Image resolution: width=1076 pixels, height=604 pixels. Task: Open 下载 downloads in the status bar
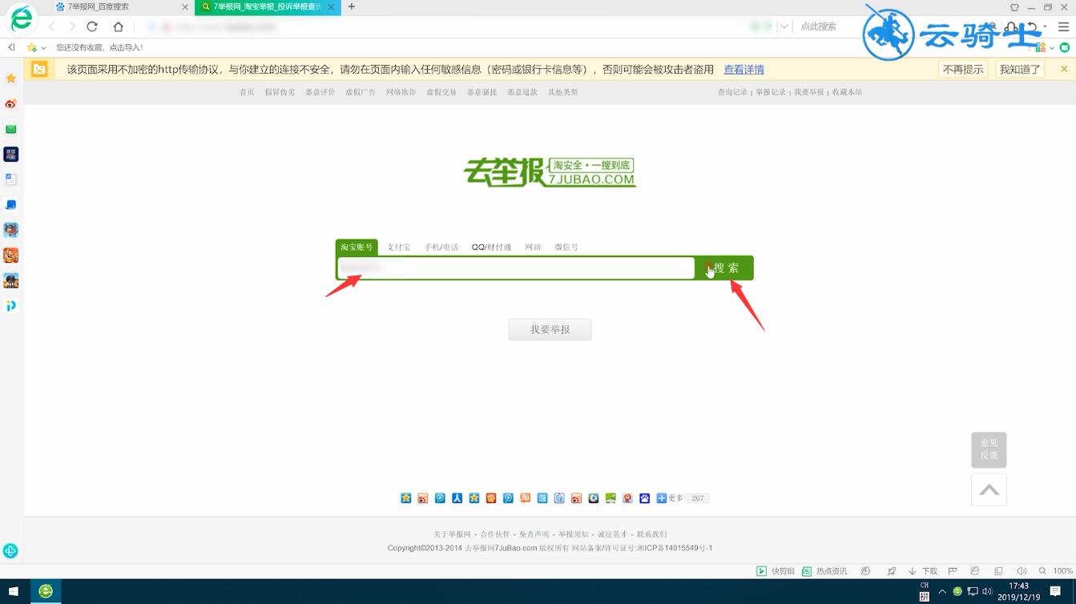(x=922, y=571)
